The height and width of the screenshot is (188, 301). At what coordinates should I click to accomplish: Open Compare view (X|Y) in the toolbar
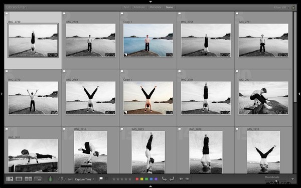(28, 179)
